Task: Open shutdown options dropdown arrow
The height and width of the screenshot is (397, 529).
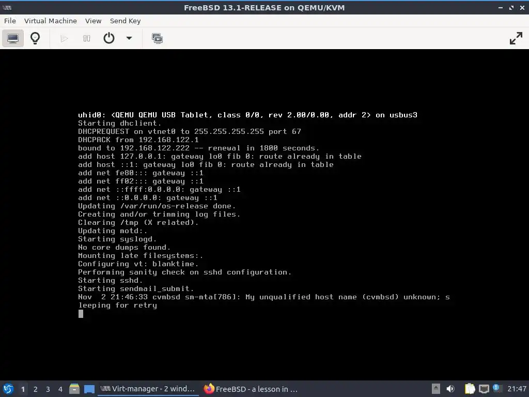Action: (x=129, y=38)
